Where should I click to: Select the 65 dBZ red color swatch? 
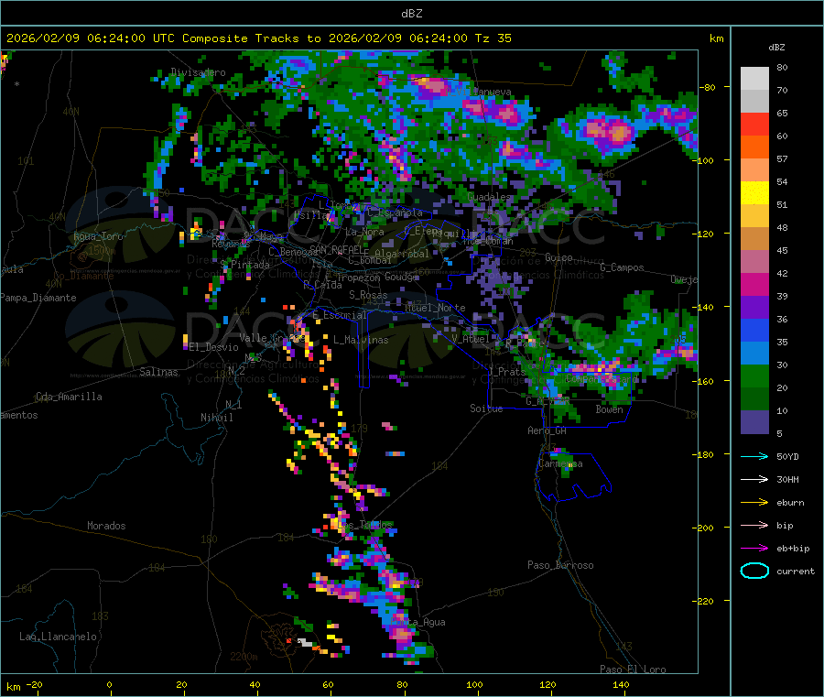point(754,124)
